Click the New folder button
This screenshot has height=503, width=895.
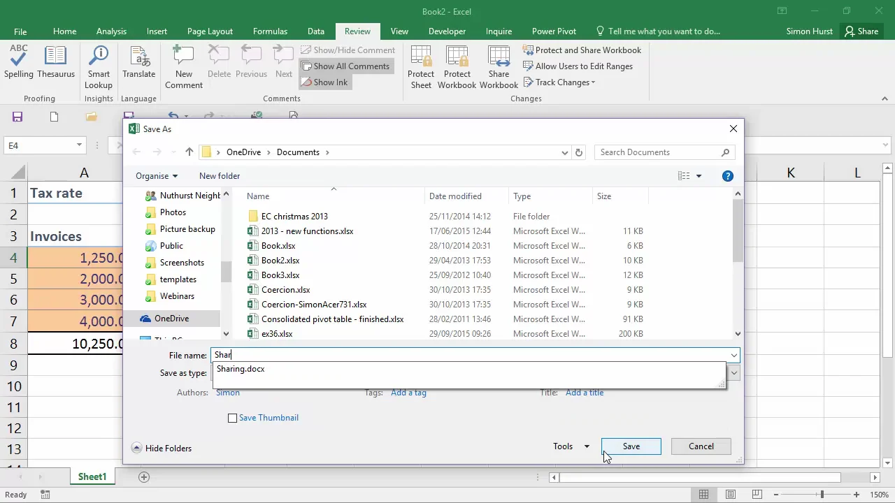tap(220, 176)
